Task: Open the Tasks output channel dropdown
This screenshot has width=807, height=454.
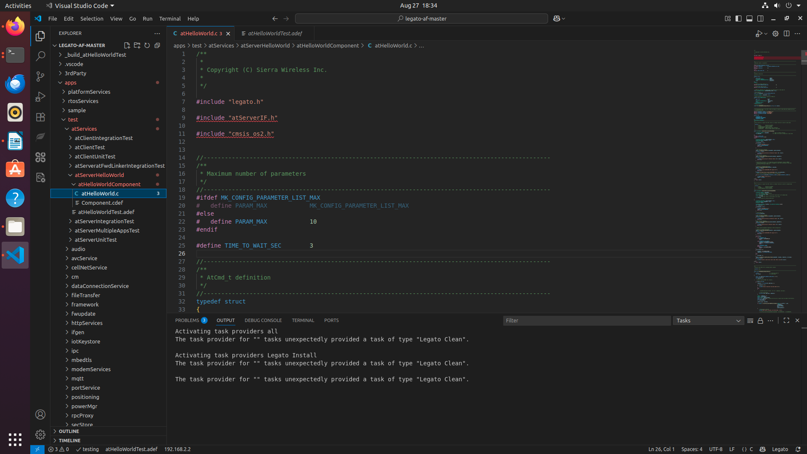Action: [708, 321]
